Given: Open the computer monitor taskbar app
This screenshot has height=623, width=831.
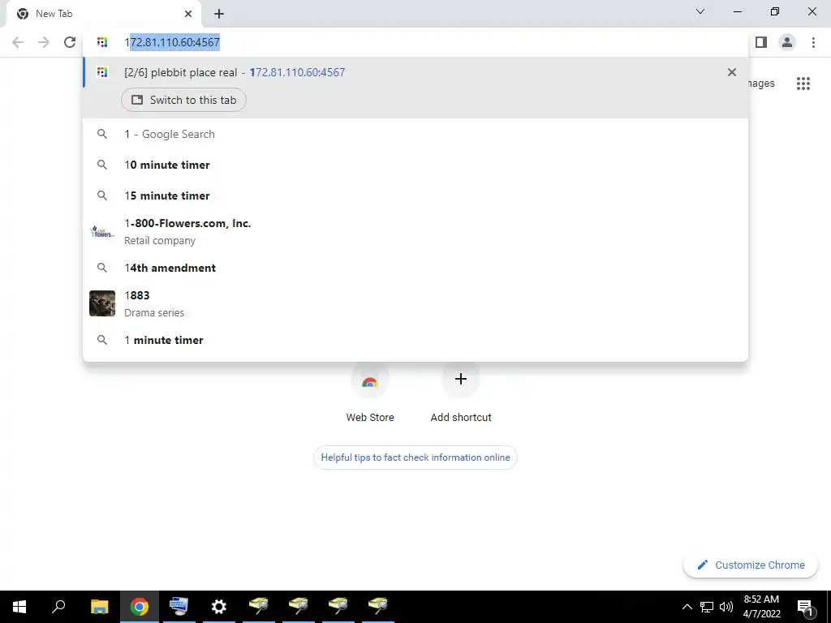Looking at the screenshot, I should point(179,607).
